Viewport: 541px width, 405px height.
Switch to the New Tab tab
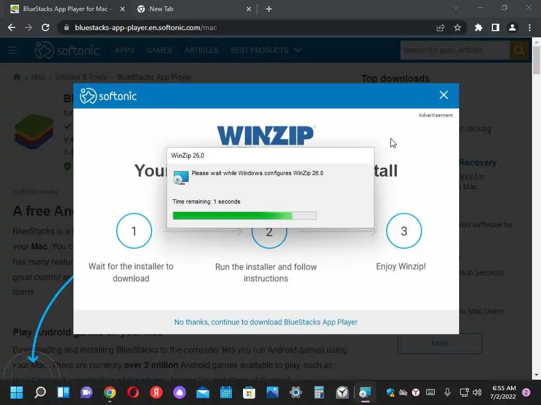[190, 9]
